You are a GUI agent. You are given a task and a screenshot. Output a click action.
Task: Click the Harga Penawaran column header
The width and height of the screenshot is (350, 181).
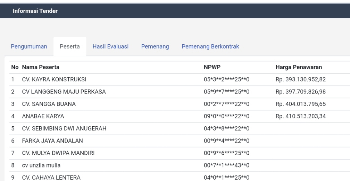(298, 67)
